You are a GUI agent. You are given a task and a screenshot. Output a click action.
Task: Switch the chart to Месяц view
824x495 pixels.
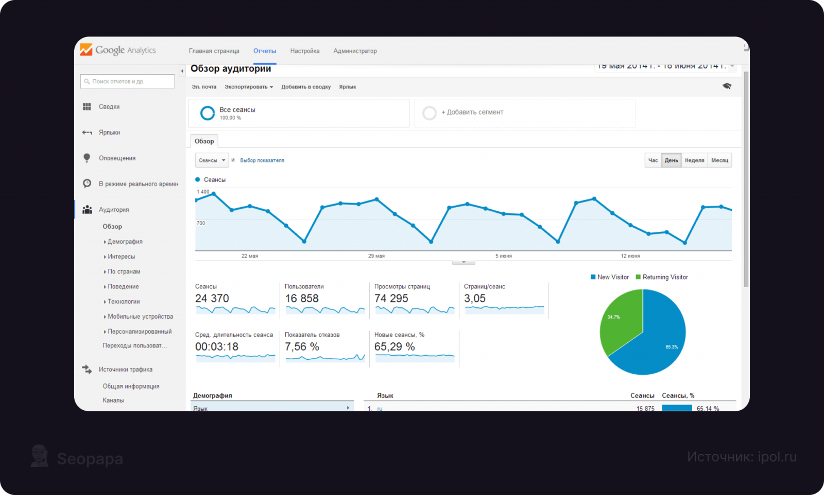719,160
